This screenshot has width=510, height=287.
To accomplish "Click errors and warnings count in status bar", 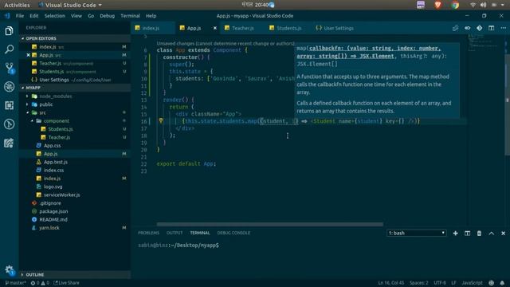I will click(40, 283).
